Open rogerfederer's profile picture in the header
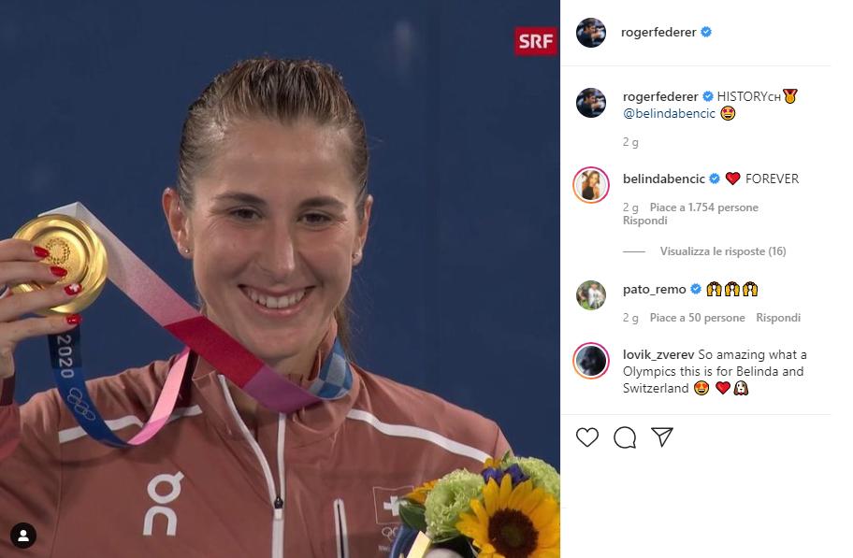This screenshot has width=853, height=558. (591, 32)
